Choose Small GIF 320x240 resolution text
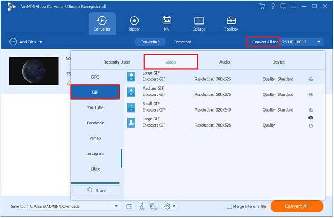Viewport: 334px width, 218px height. [213, 110]
